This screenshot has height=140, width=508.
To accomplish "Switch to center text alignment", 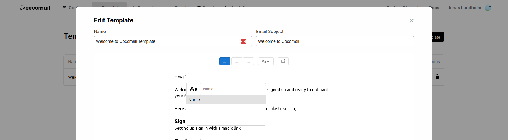I will click(237, 61).
